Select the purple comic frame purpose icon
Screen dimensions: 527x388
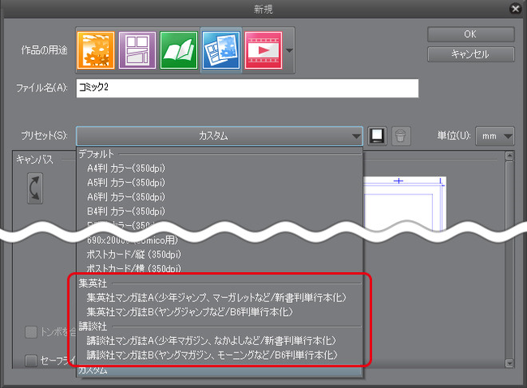(x=137, y=50)
